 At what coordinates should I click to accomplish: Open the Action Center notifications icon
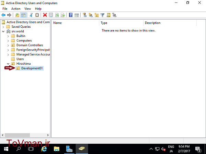(198, 149)
